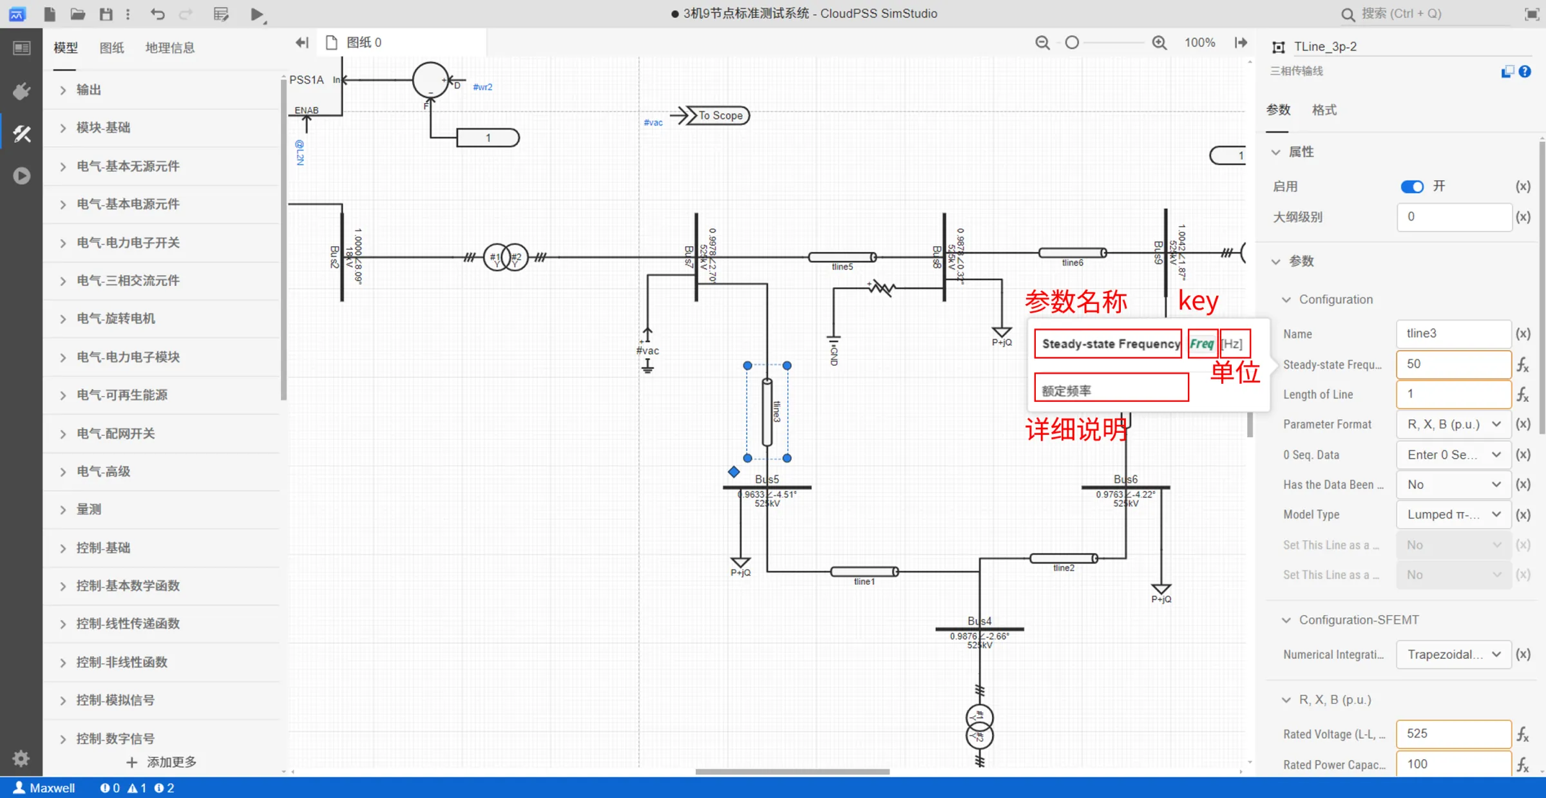Image resolution: width=1546 pixels, height=798 pixels.
Task: Click the undo button in toolbar
Action: coord(158,14)
